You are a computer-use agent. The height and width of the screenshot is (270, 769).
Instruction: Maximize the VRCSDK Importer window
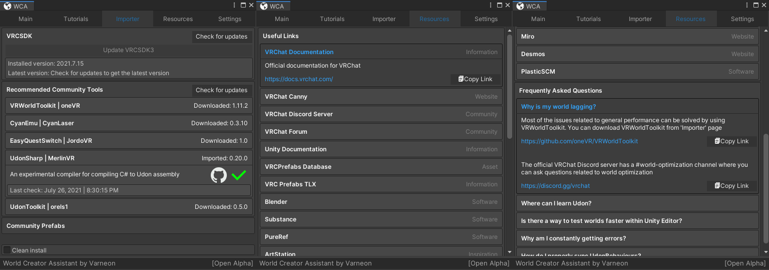click(243, 5)
